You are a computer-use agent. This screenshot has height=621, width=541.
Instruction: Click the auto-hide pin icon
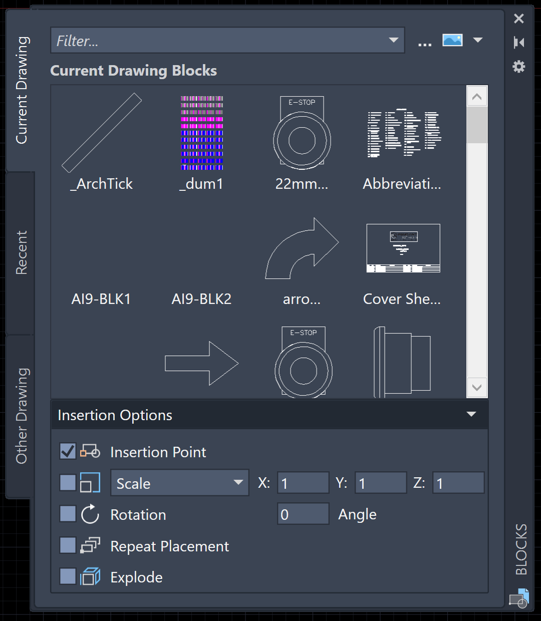[x=519, y=42]
